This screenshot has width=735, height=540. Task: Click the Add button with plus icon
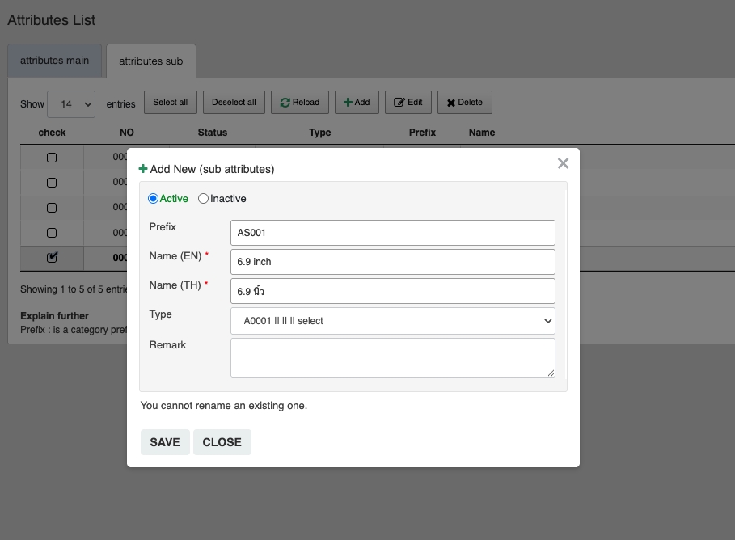(357, 103)
